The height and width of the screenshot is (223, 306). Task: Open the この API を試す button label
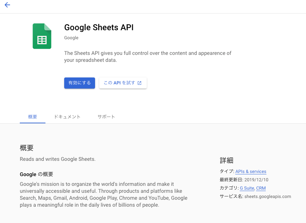[x=119, y=83]
